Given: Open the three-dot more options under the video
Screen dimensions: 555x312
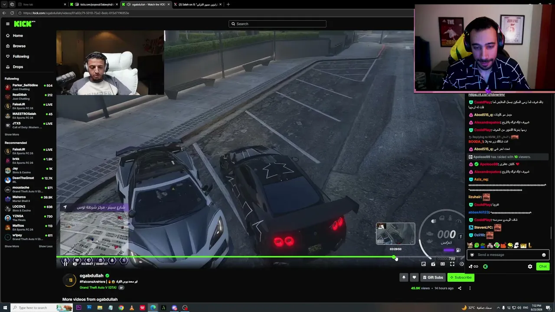Looking at the screenshot, I should pyautogui.click(x=470, y=288).
